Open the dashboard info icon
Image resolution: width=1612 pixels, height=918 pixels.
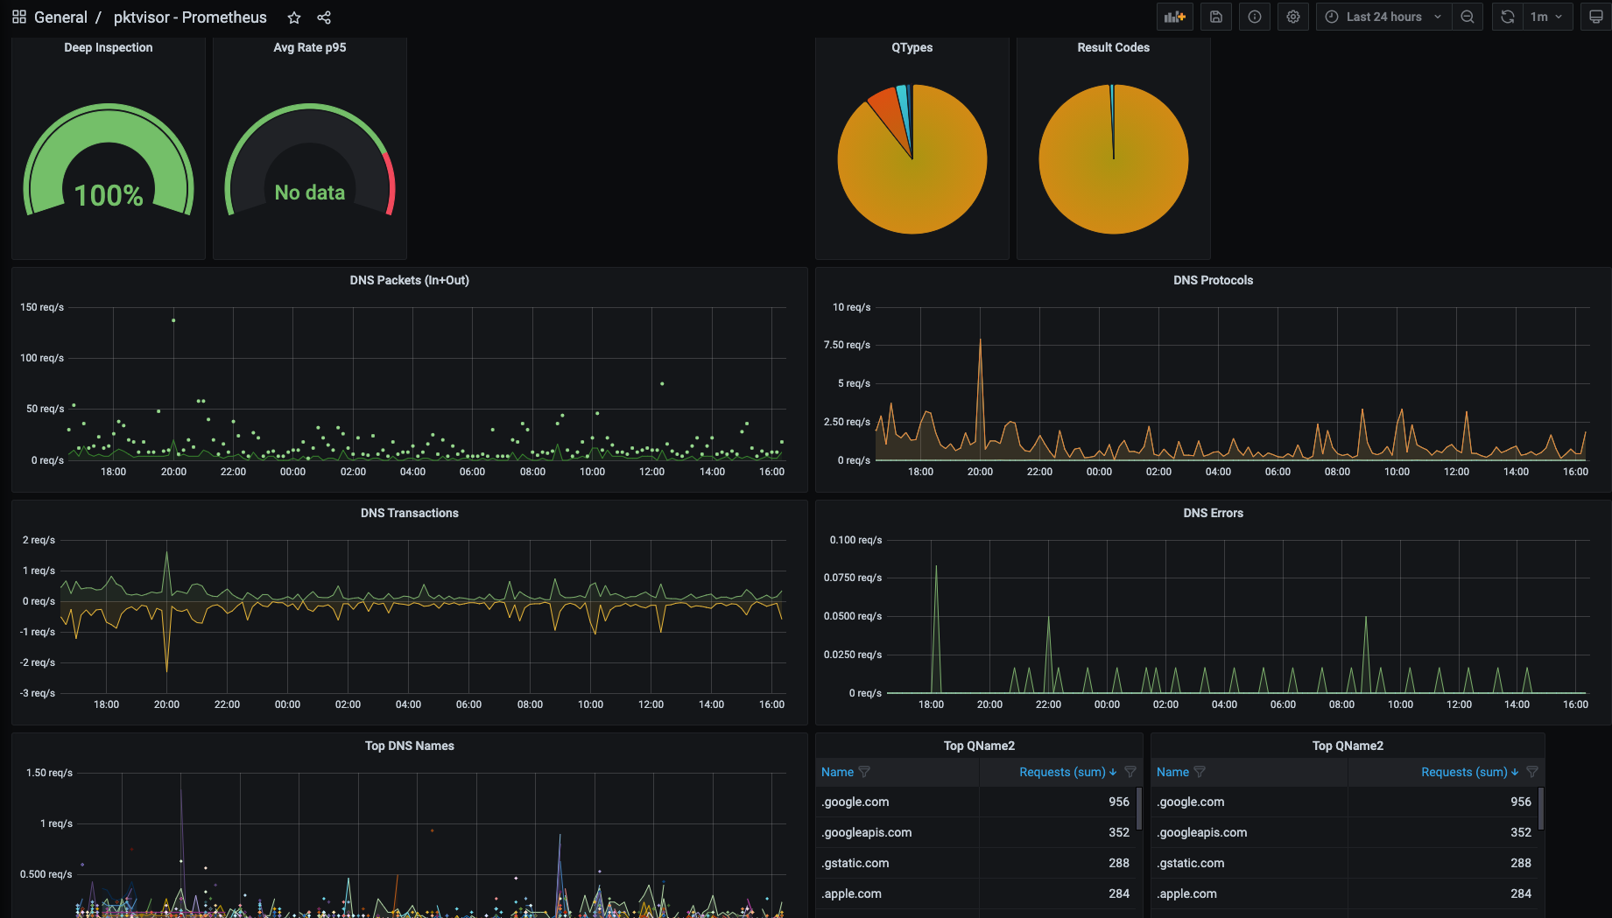click(x=1254, y=16)
